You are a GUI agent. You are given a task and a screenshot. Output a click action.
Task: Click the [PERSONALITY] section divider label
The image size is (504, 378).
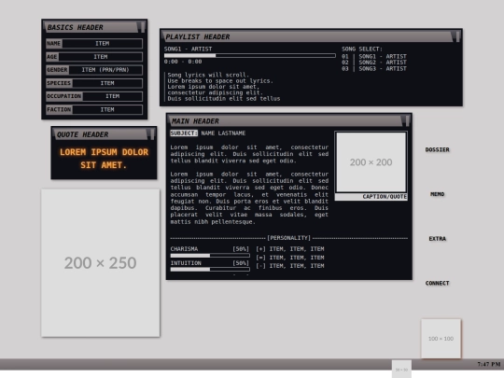pos(289,238)
